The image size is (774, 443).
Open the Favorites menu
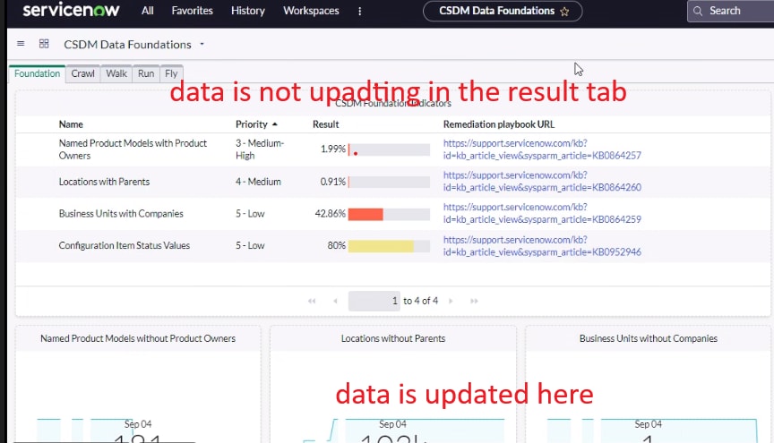(192, 11)
